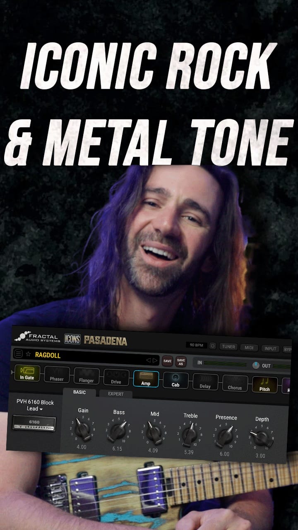Select the Chorus block
The height and width of the screenshot is (530, 298).
click(235, 384)
